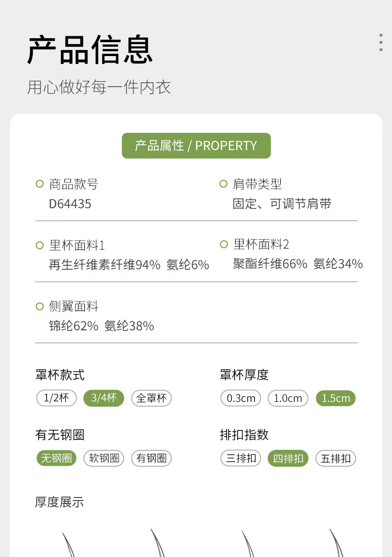
Task: Choose the 全罩杯 full cup option
Action: pyautogui.click(x=151, y=398)
